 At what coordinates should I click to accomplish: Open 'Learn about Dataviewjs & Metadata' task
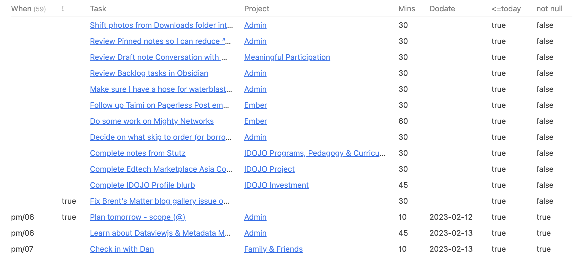pyautogui.click(x=160, y=233)
